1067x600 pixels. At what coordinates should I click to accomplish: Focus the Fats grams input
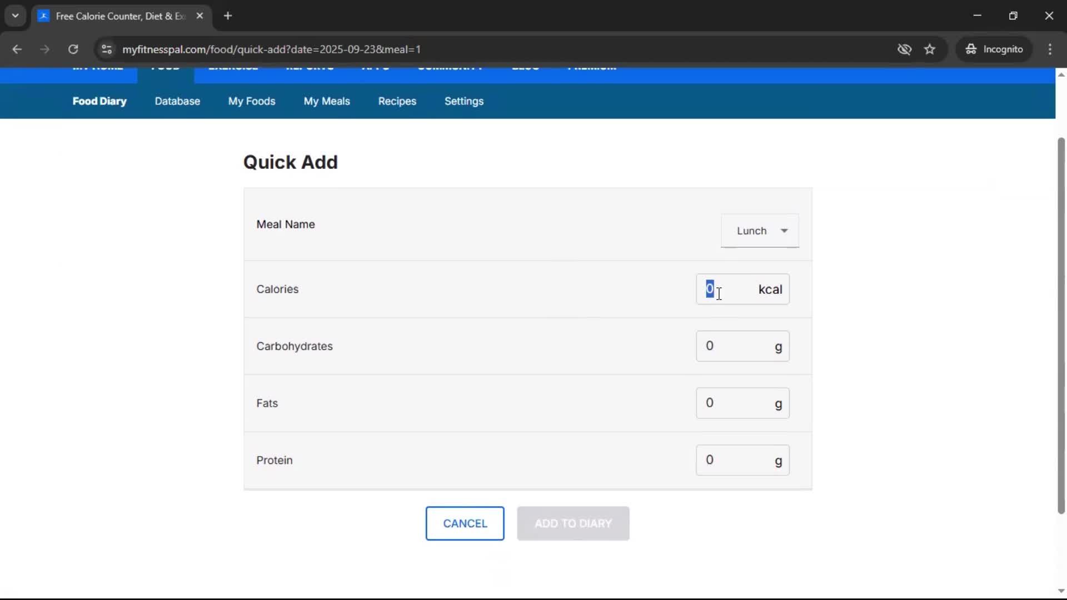click(742, 403)
